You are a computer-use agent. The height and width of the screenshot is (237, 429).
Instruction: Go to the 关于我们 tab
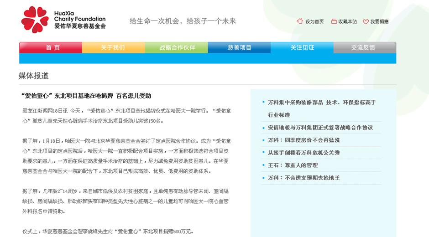tap(114, 47)
